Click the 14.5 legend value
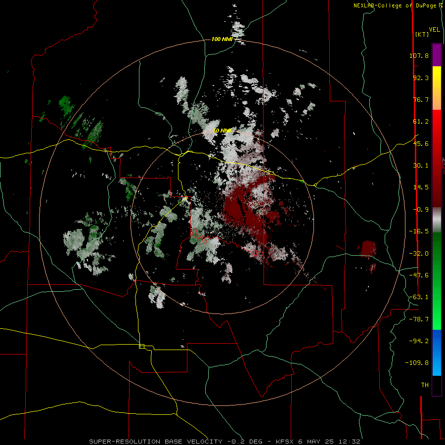The height and width of the screenshot is (445, 445). click(x=421, y=187)
